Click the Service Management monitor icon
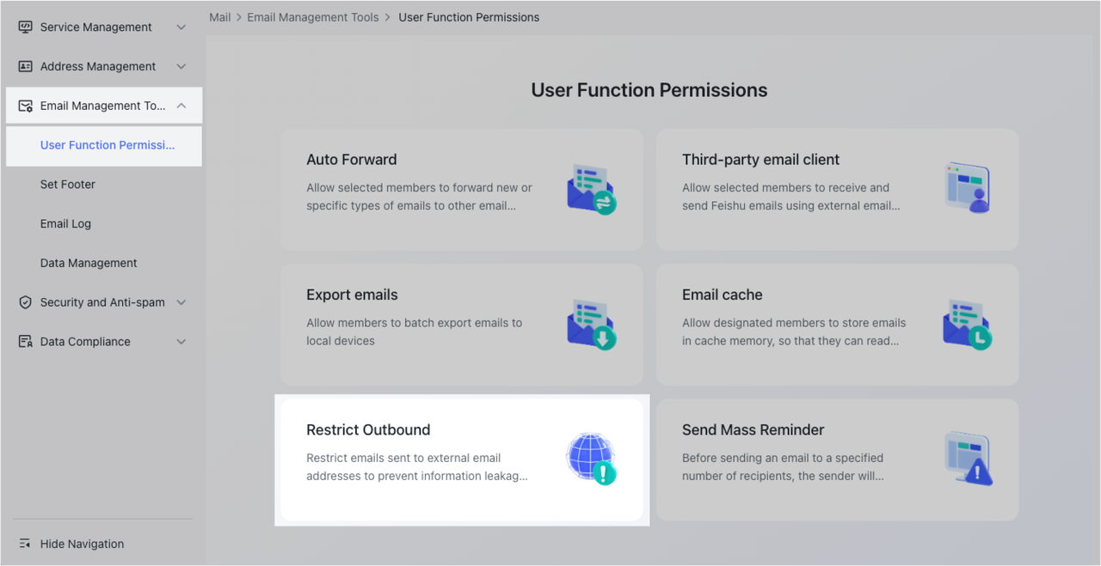 (25, 27)
